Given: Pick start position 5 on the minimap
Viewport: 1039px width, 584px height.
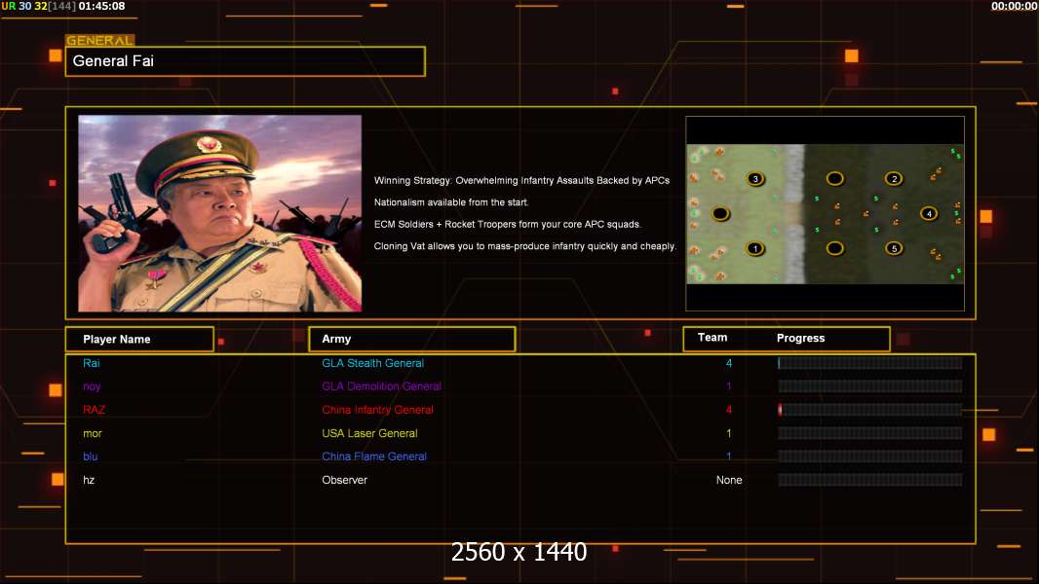Looking at the screenshot, I should pos(893,249).
